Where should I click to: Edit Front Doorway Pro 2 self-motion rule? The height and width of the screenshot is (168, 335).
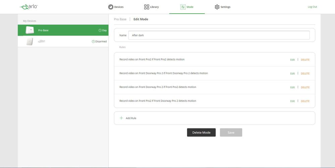(x=292, y=73)
